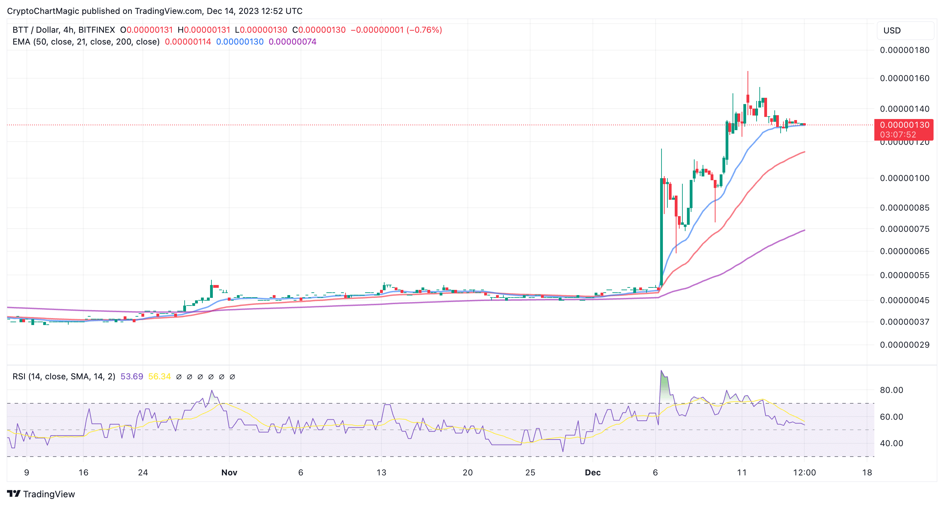Click the countdown timer 03:07:52

tap(898, 134)
